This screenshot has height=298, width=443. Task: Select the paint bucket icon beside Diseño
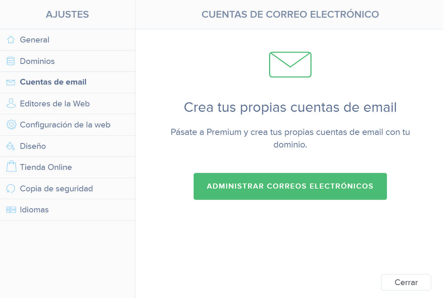coord(11,146)
